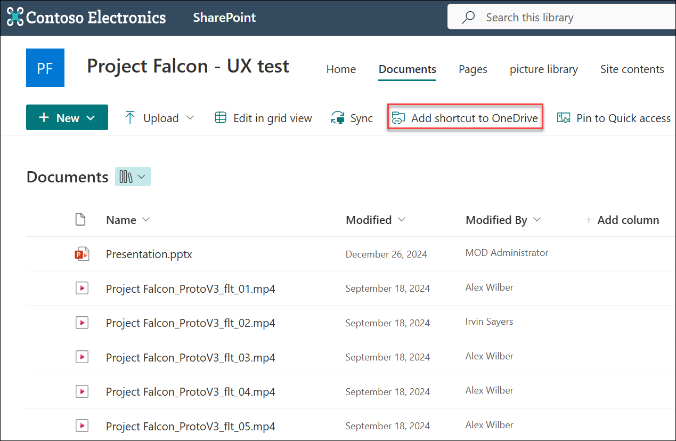Select the Sync icon to sync library
Viewport: 676px width, 441px height.
(x=337, y=118)
